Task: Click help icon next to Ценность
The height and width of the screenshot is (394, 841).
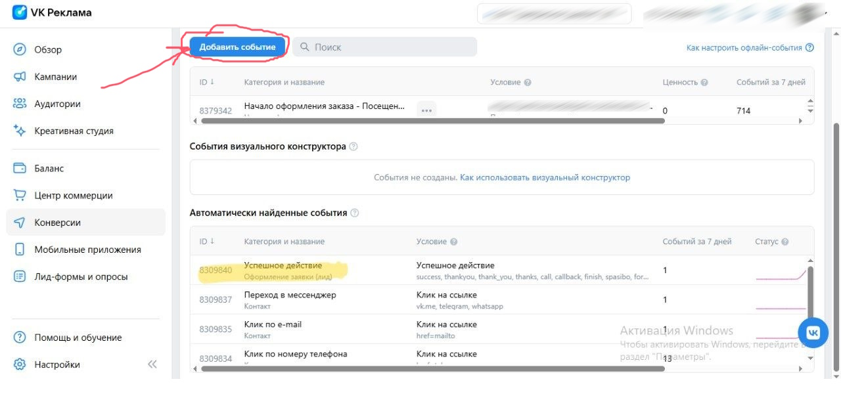Action: [704, 83]
